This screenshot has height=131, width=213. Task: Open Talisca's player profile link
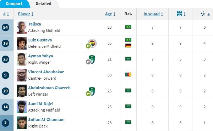35,24
